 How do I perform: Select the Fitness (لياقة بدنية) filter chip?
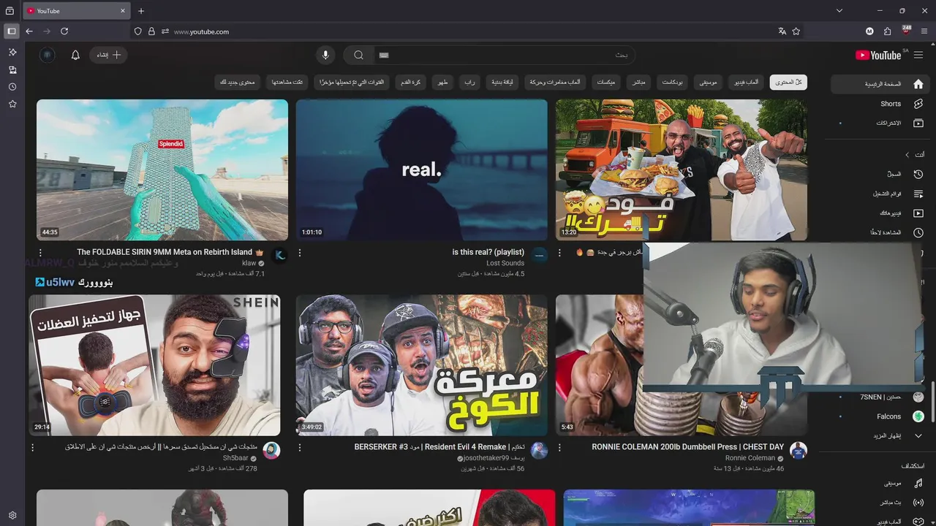point(502,83)
